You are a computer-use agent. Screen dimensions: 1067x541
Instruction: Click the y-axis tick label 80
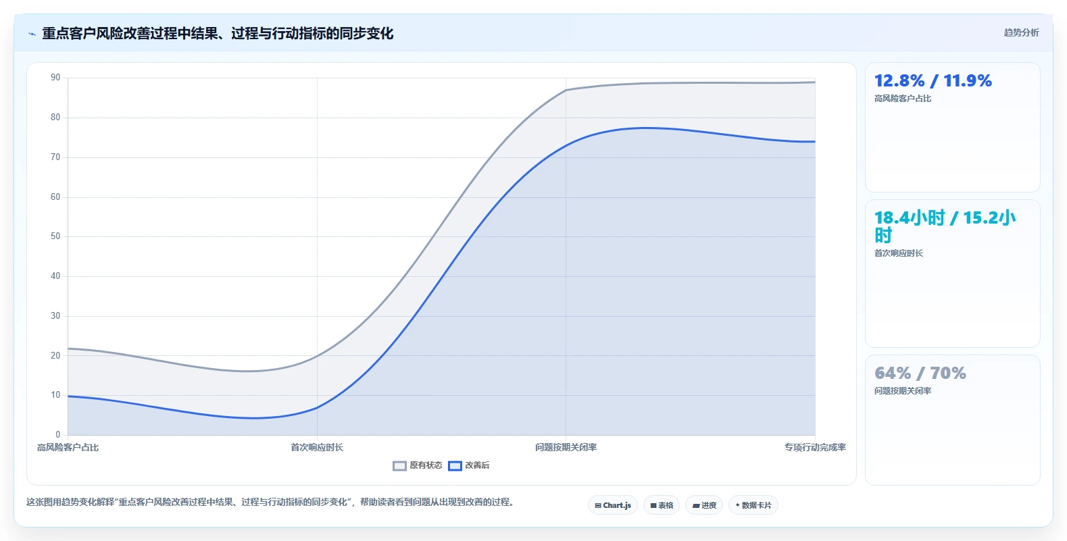pos(55,118)
